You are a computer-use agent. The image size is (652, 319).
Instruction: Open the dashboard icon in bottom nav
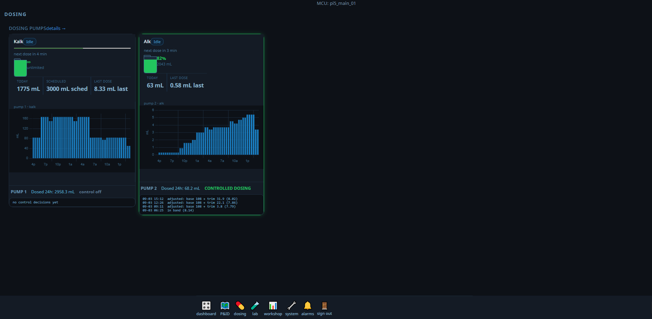[206, 305]
